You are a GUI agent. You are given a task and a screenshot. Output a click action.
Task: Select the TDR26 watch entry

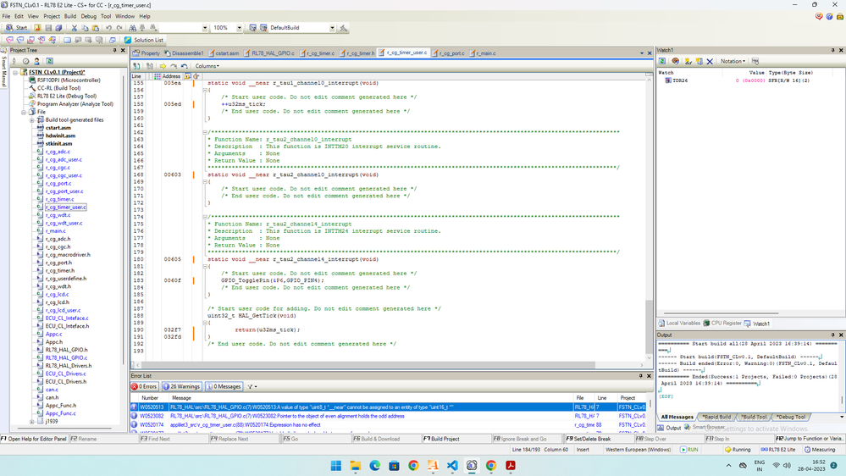pos(680,80)
